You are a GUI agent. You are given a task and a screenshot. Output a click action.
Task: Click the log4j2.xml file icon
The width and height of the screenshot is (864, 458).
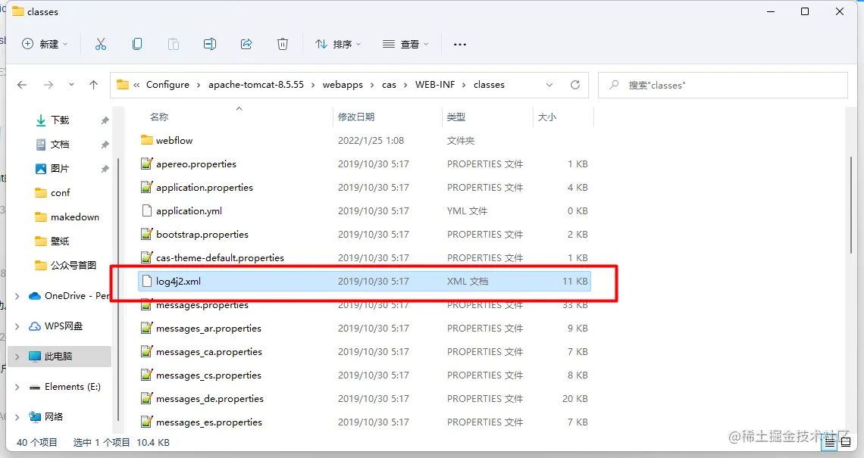(x=146, y=282)
